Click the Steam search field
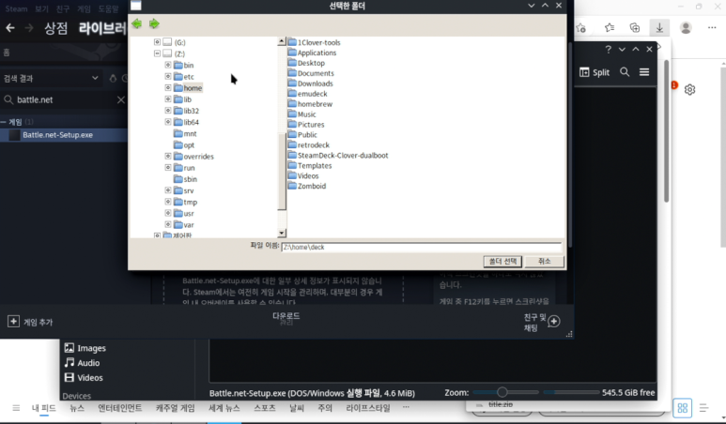Screen dimensions: 726x424 65,99
